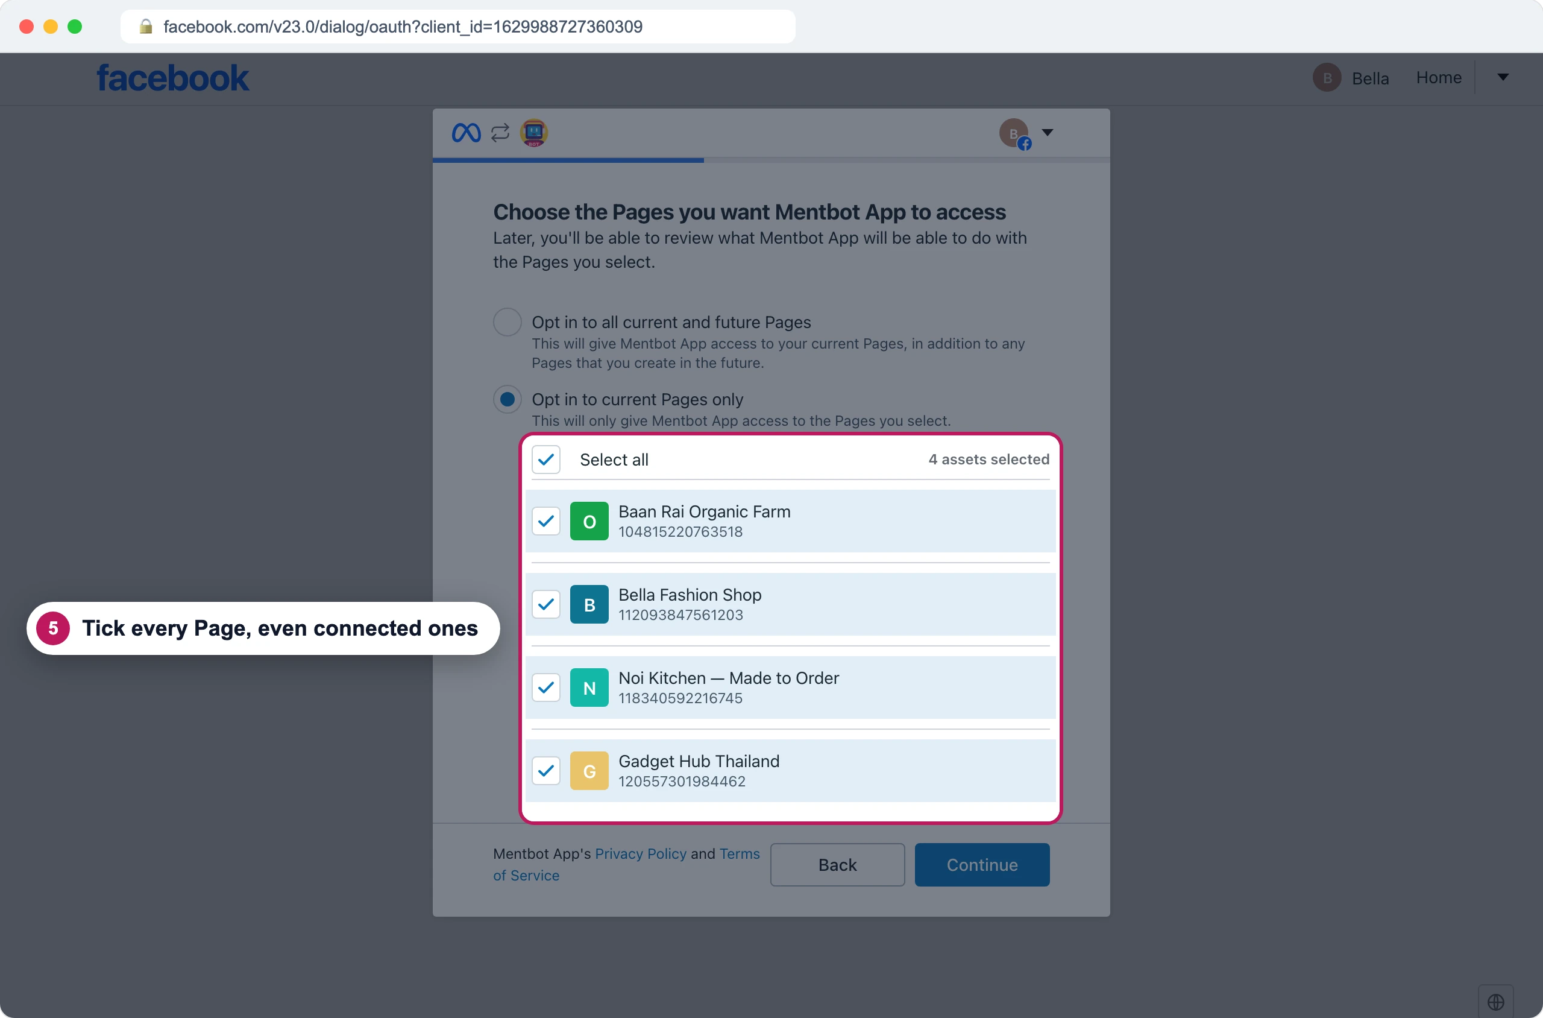Select 'Opt in to current Pages only' radio
The width and height of the screenshot is (1543, 1018).
coord(508,399)
